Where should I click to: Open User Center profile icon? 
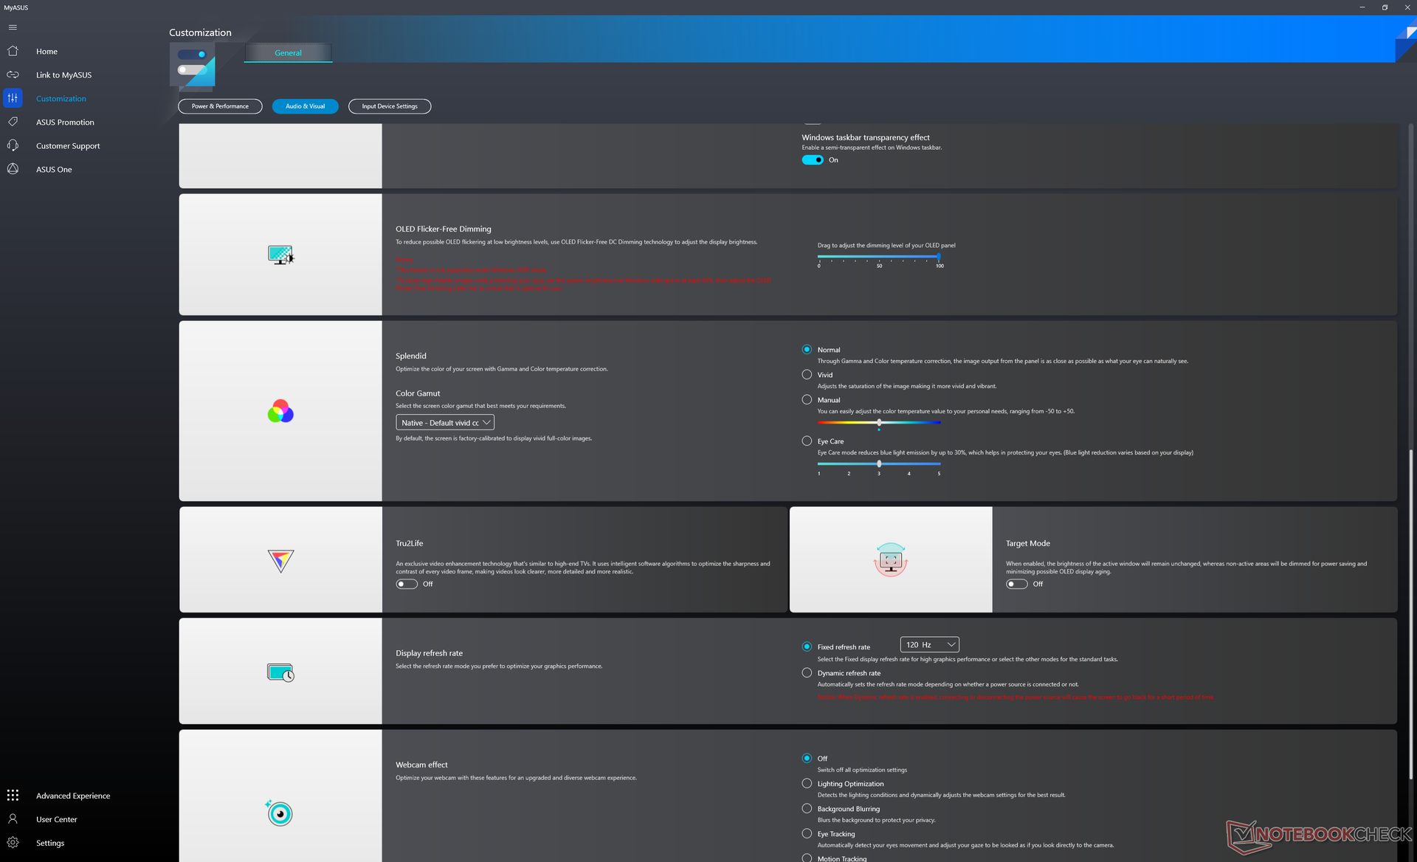13,819
